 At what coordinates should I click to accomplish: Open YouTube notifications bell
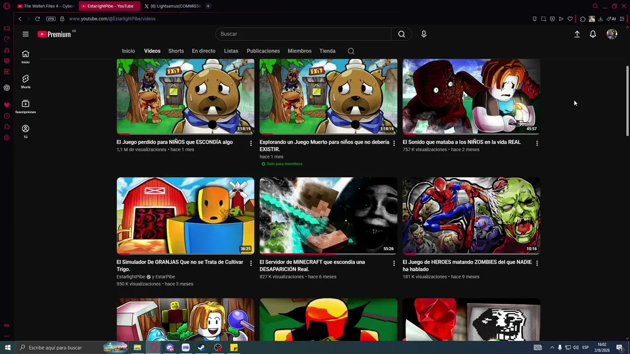[x=593, y=34]
